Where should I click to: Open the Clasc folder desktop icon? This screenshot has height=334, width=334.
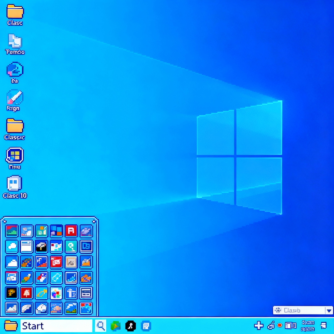click(15, 14)
